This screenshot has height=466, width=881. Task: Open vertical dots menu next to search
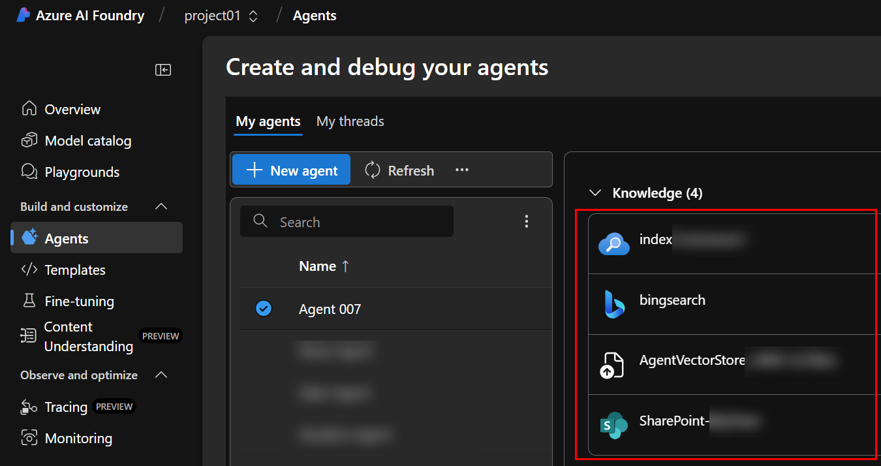click(x=527, y=222)
